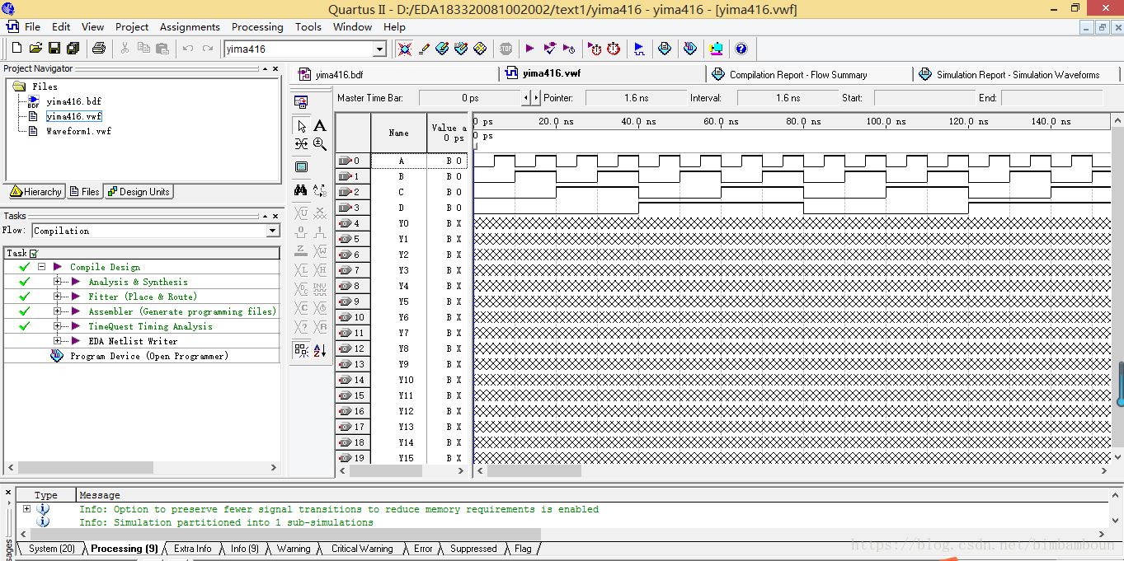Save the file with the floppy disk icon
Image resolution: width=1124 pixels, height=561 pixels.
pos(54,49)
